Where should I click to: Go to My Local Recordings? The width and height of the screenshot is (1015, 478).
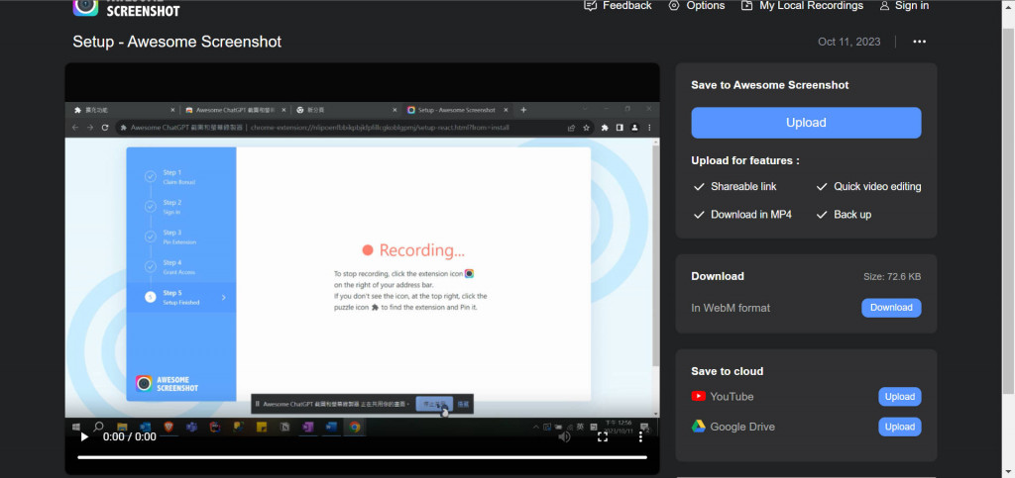[x=802, y=6]
